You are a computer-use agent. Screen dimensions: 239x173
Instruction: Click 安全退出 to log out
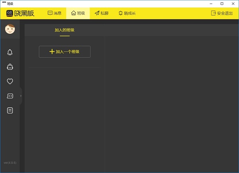coord(222,13)
